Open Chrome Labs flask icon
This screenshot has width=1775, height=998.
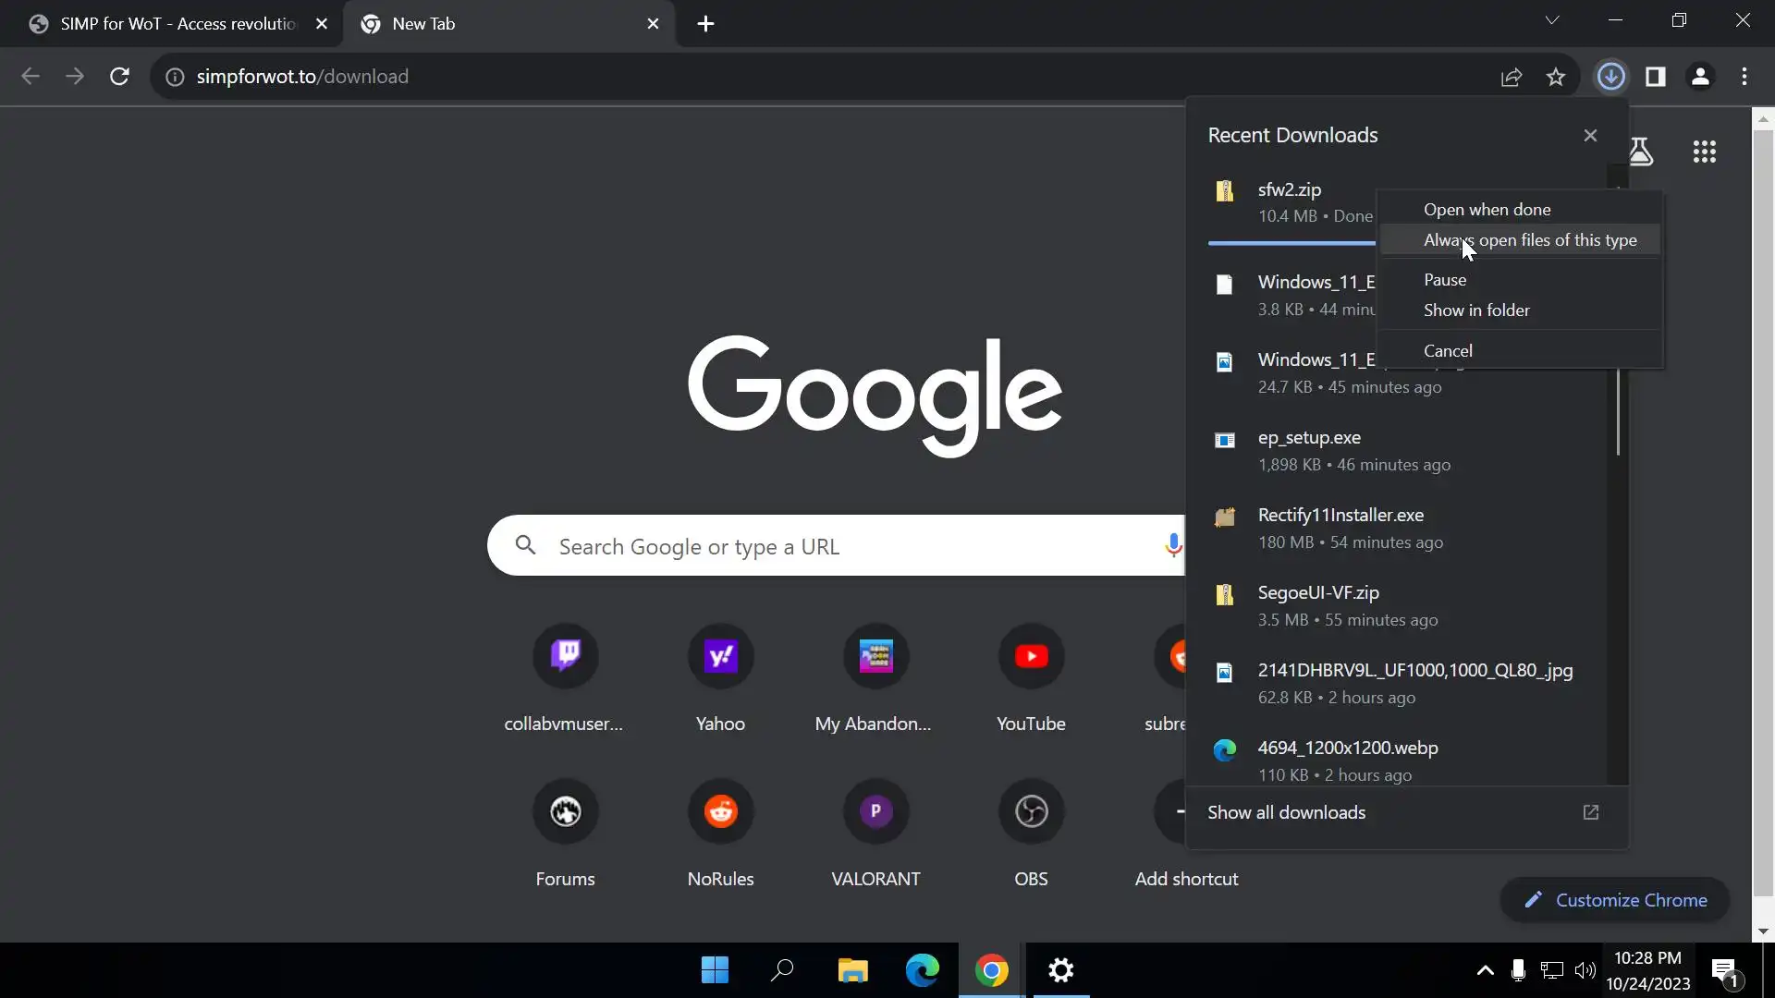[1641, 152]
